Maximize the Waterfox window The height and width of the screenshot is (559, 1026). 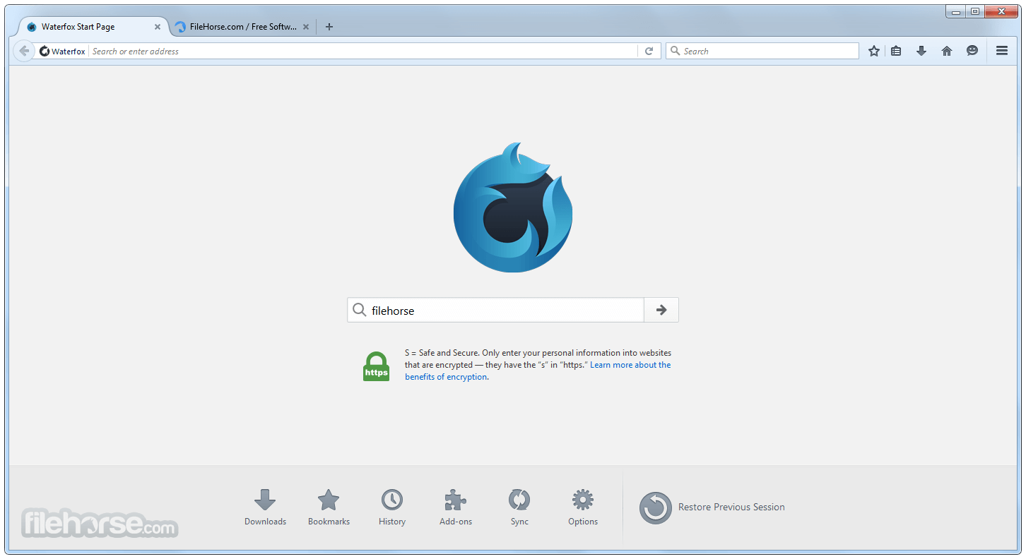[x=975, y=11]
